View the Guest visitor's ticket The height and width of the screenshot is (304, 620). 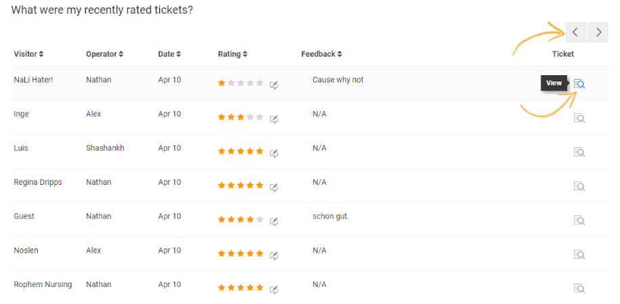(x=579, y=220)
